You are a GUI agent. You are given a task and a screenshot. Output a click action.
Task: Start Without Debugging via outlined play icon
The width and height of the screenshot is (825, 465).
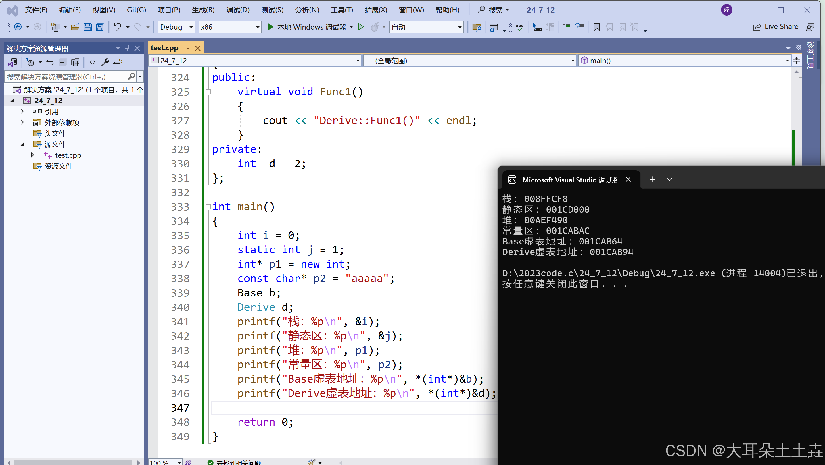361,27
